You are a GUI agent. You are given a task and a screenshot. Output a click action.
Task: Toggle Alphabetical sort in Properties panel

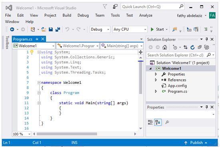coord(158,122)
